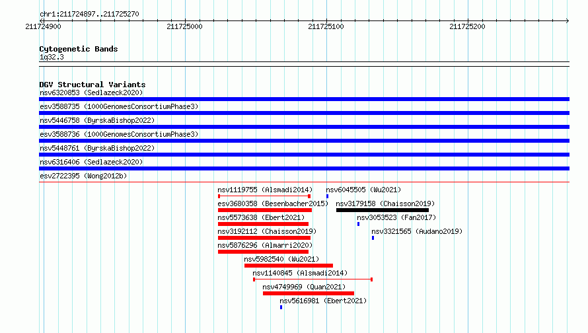
Task: Select the blue bar under esv3588736
Action: click(x=304, y=141)
